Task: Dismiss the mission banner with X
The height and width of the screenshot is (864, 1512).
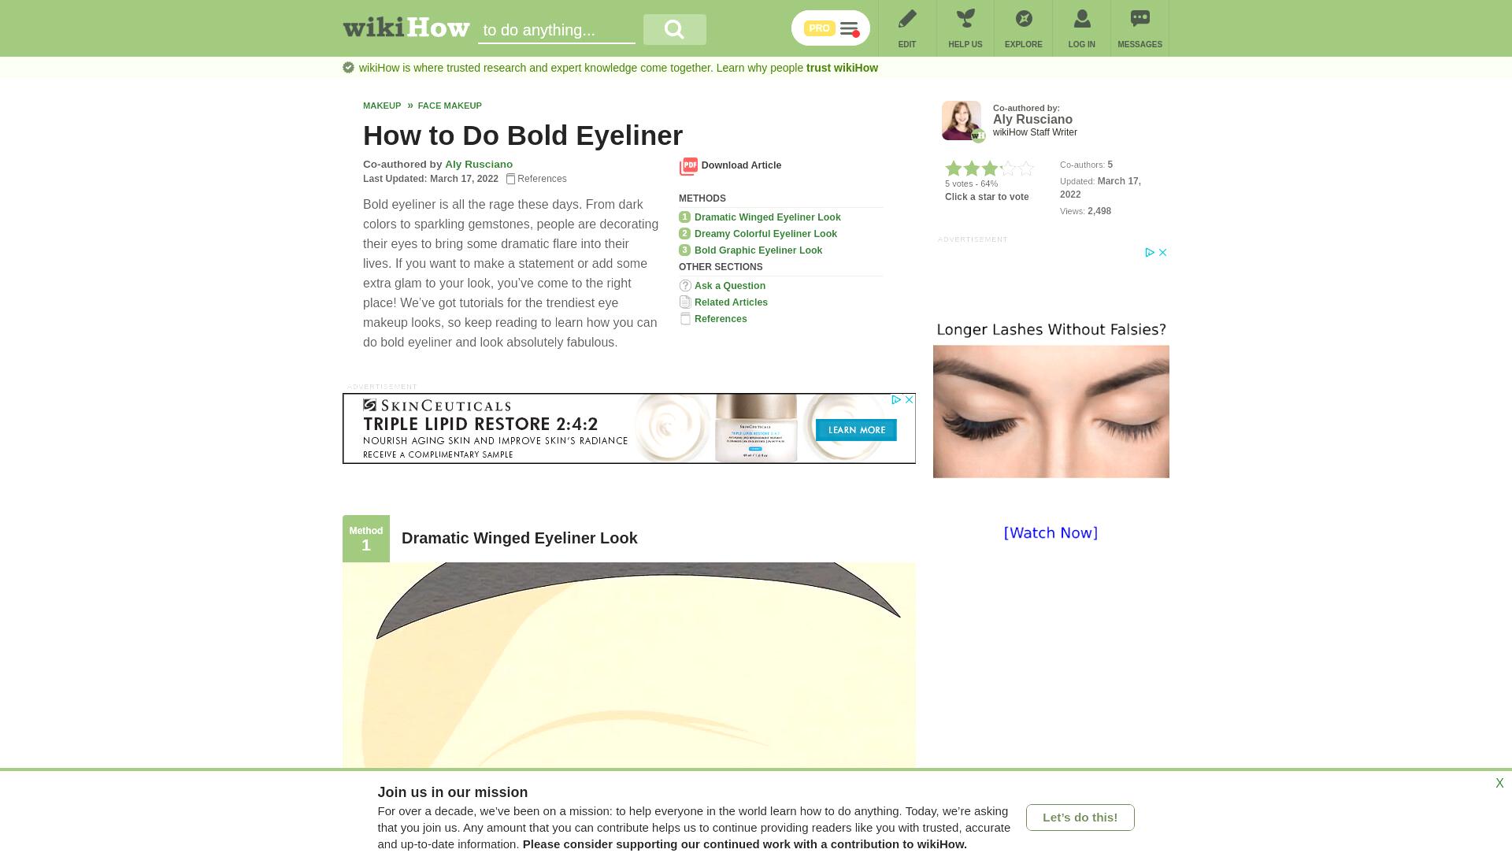Action: point(1499,784)
